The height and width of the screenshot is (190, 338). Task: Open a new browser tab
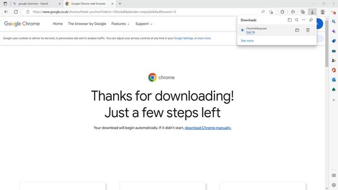(x=120, y=4)
